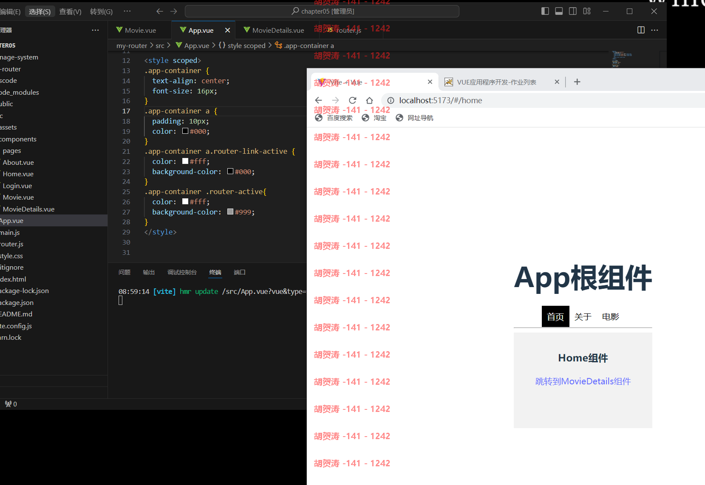
Task: Open the 选择(S) menu
Action: coord(40,11)
